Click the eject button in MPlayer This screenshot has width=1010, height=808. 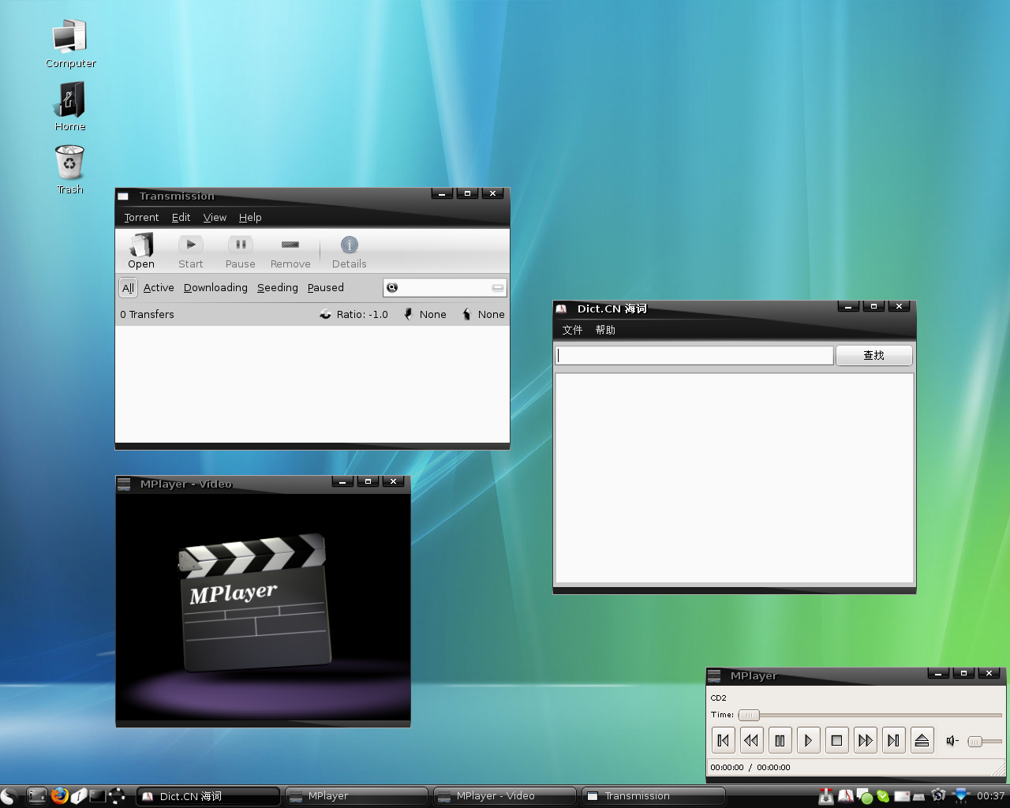pos(922,740)
